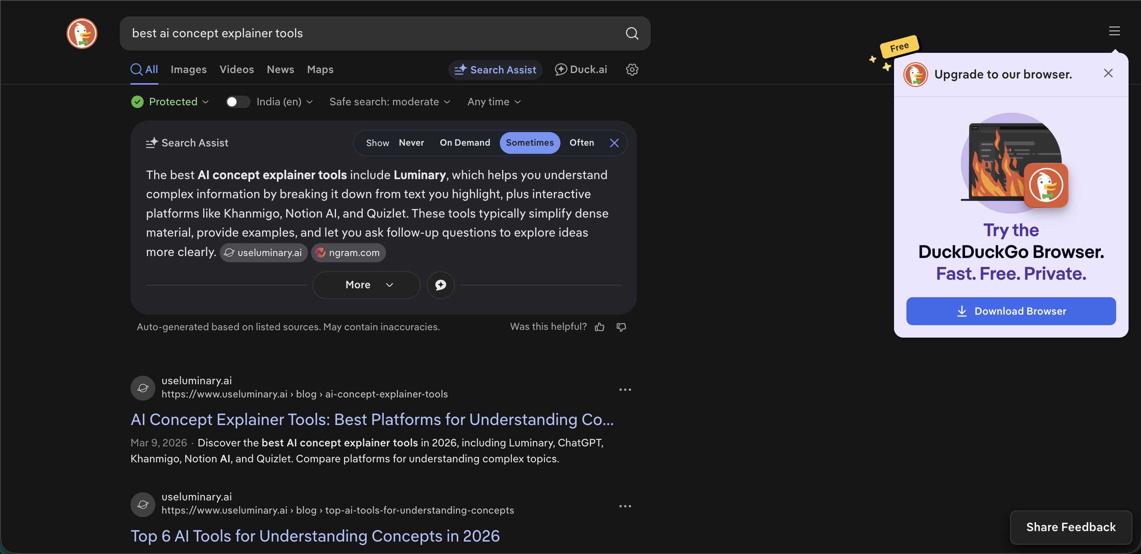
Task: Click the useluminary.ai favicon of second result
Action: point(143,504)
